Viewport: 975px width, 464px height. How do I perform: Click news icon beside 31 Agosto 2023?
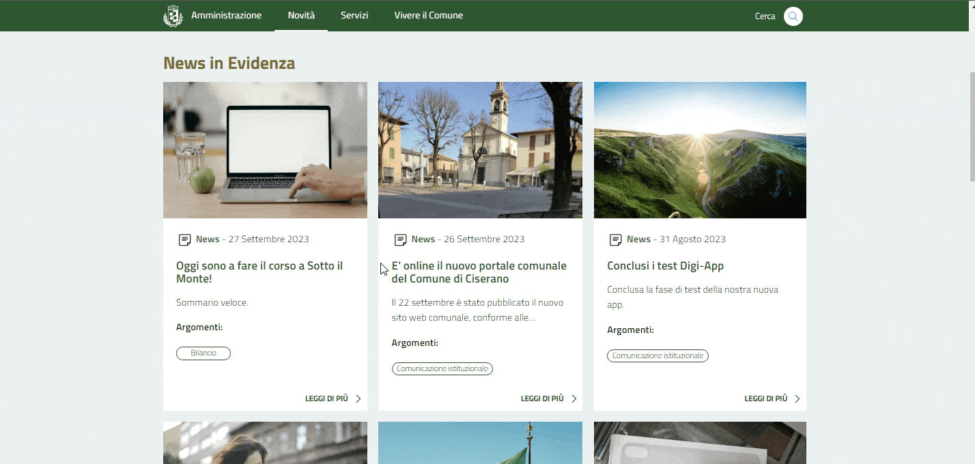615,240
